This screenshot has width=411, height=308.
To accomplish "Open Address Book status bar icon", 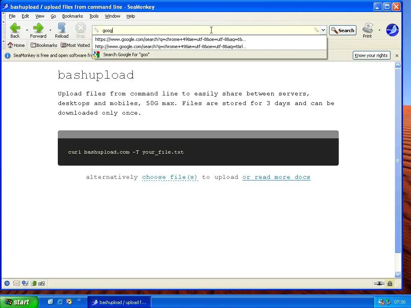I will (x=34, y=283).
